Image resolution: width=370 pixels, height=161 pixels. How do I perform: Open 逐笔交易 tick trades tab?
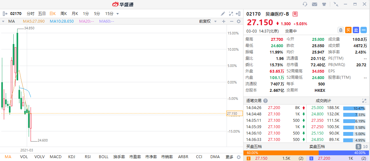254,101
